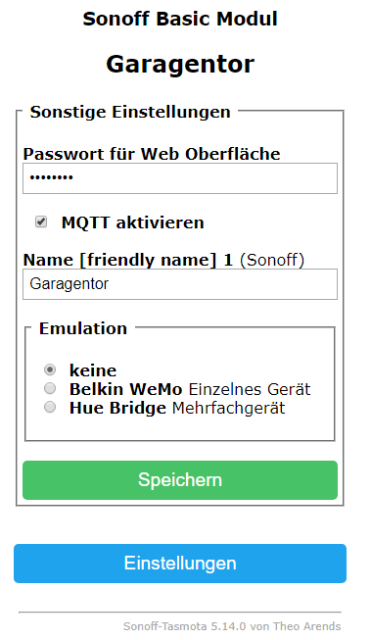Image resolution: width=371 pixels, height=640 pixels.
Task: Click the 'Sonstige Einstellungen' section legend
Action: 130,112
